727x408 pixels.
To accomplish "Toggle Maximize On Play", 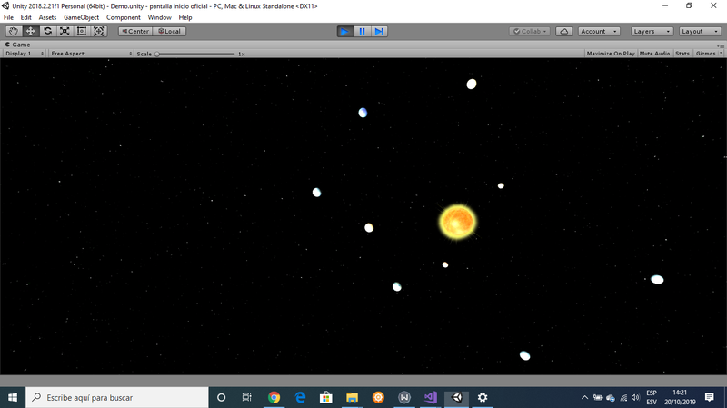I will coord(611,54).
